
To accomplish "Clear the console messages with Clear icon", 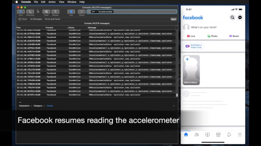I will (x=46, y=12).
